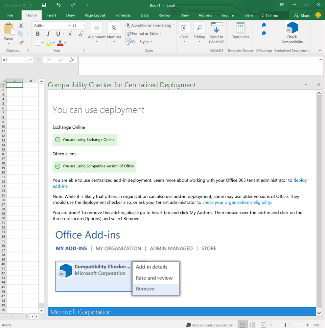Expand the formula bar
This screenshot has width=325, height=328.
[320, 60]
